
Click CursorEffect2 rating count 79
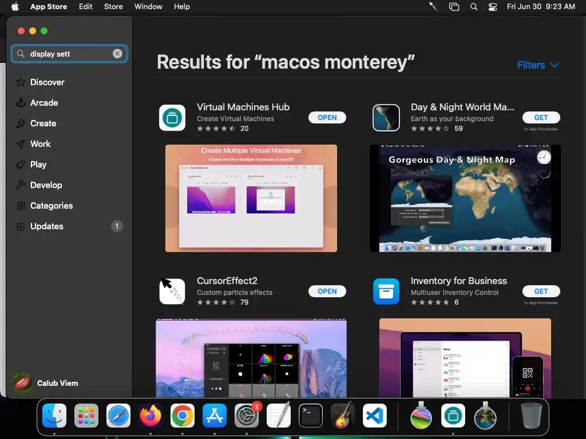coord(244,302)
